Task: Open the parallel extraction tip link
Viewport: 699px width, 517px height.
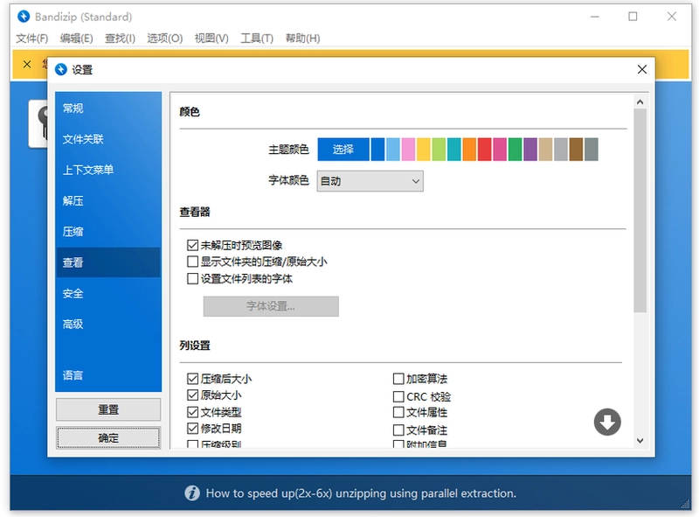Action: tap(361, 493)
